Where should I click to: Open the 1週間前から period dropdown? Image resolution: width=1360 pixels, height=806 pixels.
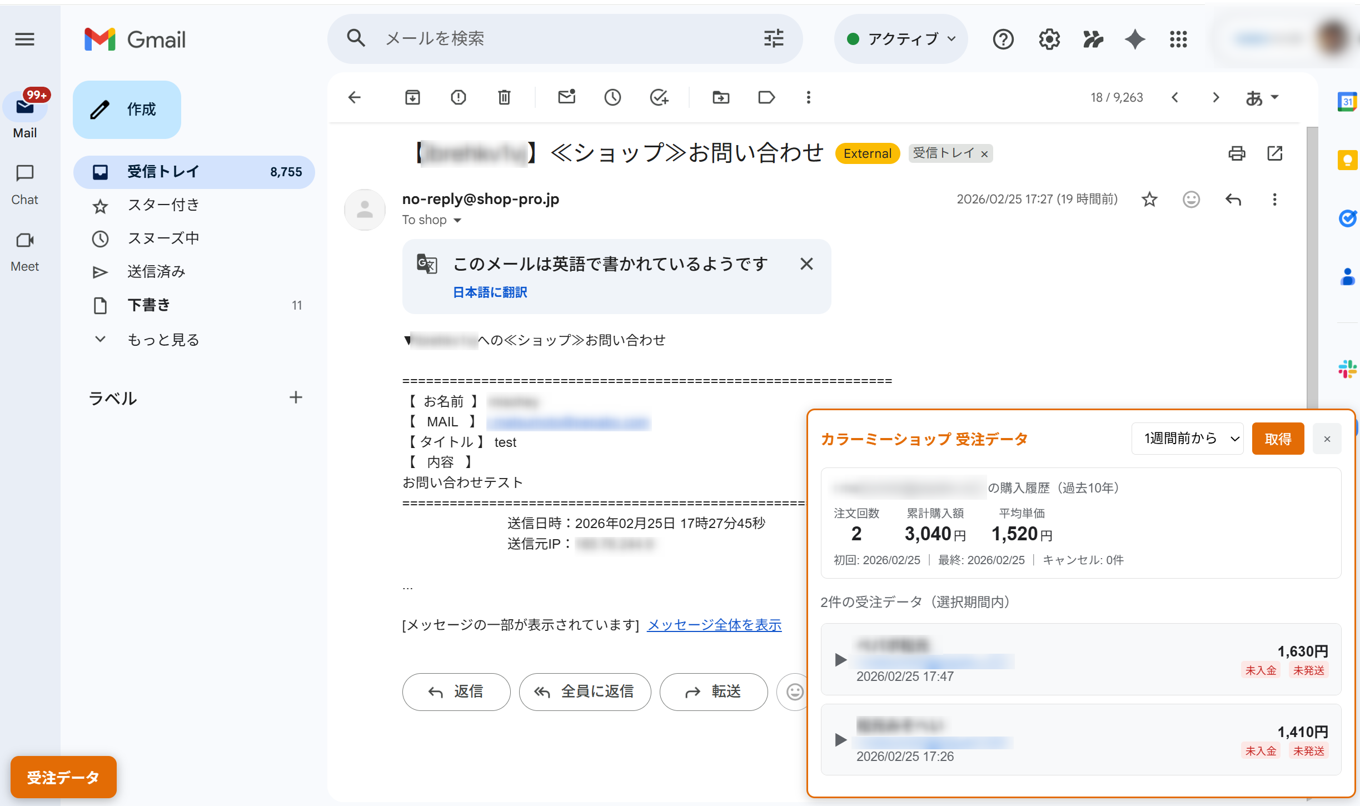click(x=1187, y=439)
